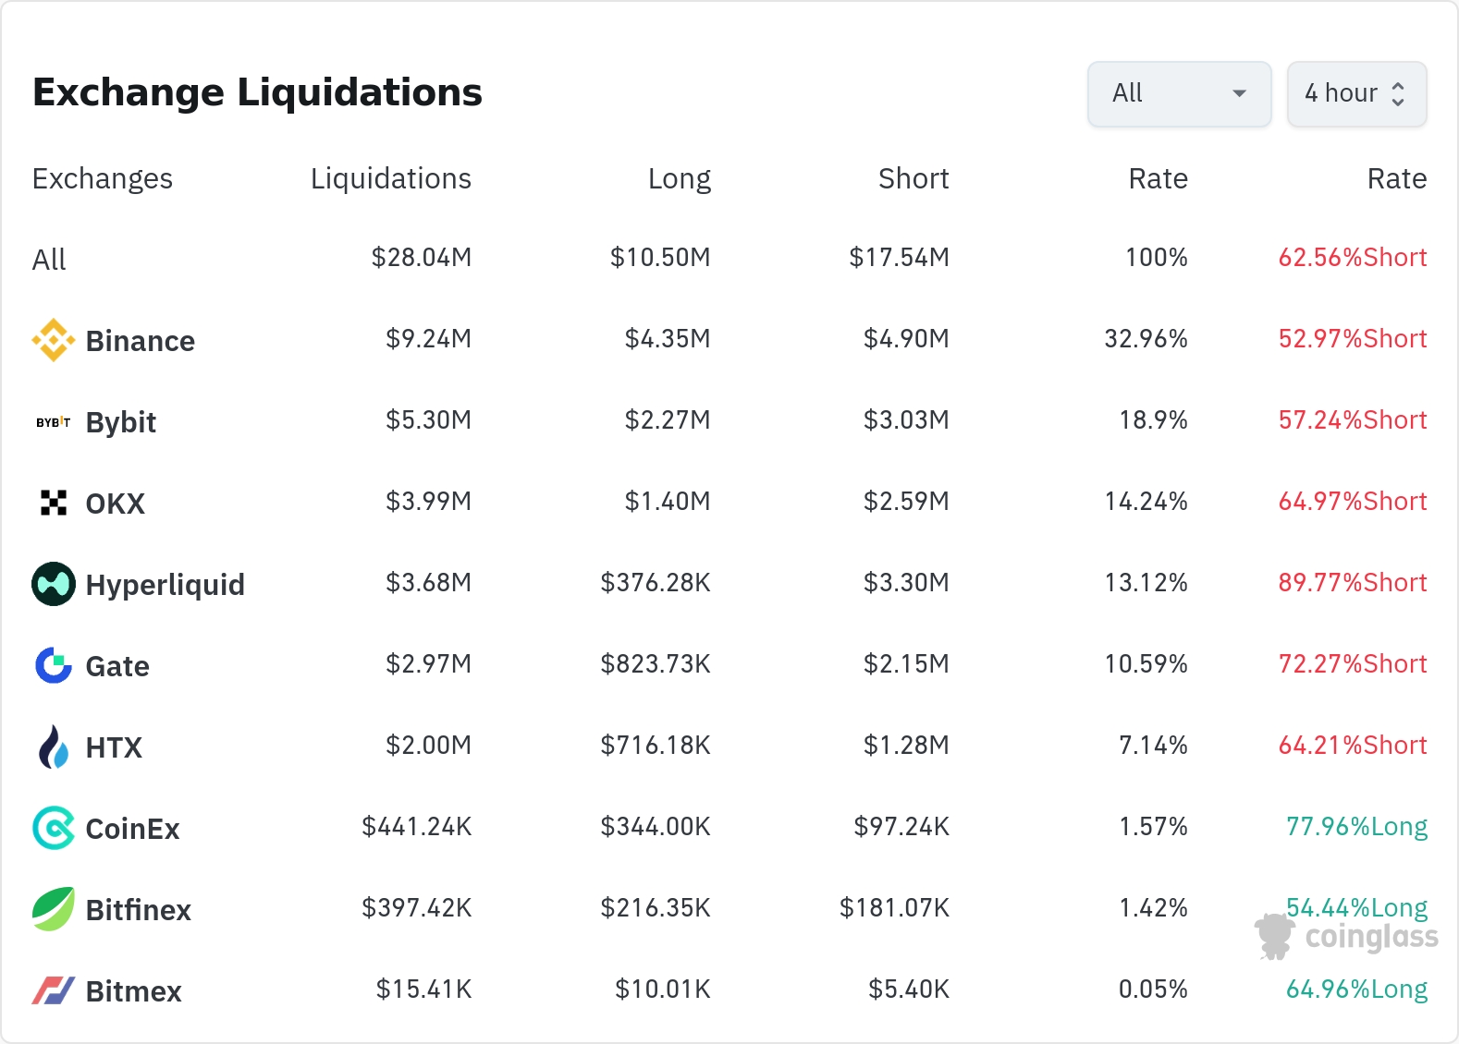Image resolution: width=1459 pixels, height=1044 pixels.
Task: Select the All exchanges summary row
Action: click(x=50, y=260)
